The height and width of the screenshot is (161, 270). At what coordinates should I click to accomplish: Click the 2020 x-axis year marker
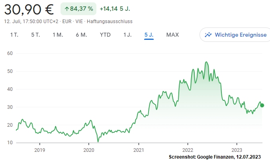point(89,150)
